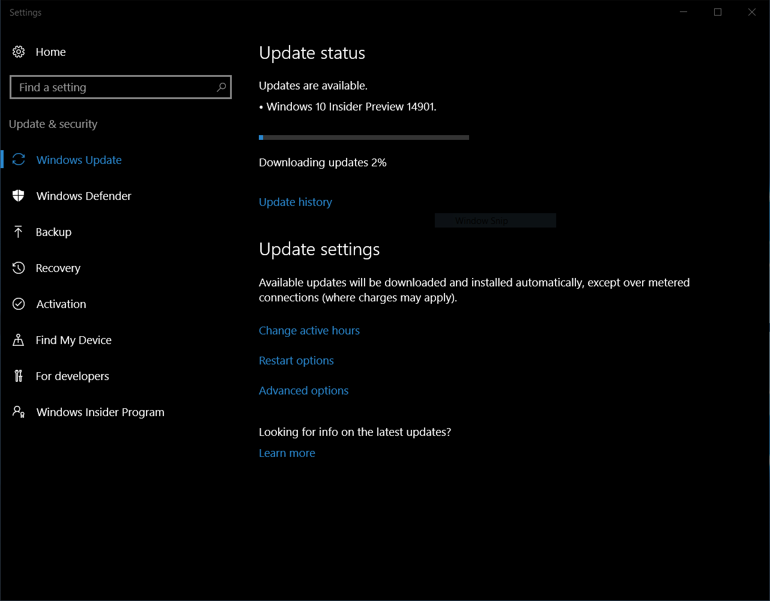Click the Windows Defender shield icon
The height and width of the screenshot is (601, 770).
pyautogui.click(x=19, y=196)
